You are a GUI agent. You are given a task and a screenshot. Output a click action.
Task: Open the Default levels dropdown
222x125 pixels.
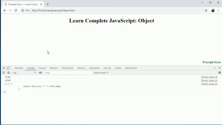101,73
